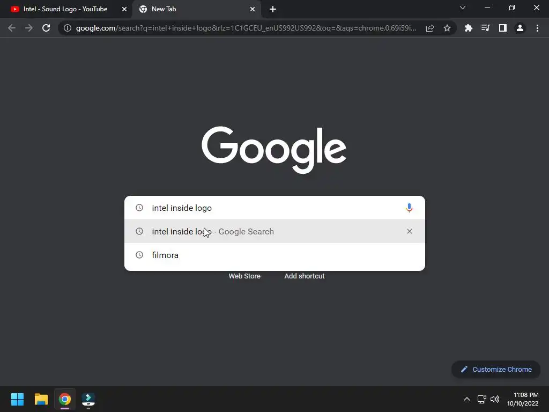This screenshot has height=412, width=549.
Task: Open the volume tray icon
Action: 495,399
